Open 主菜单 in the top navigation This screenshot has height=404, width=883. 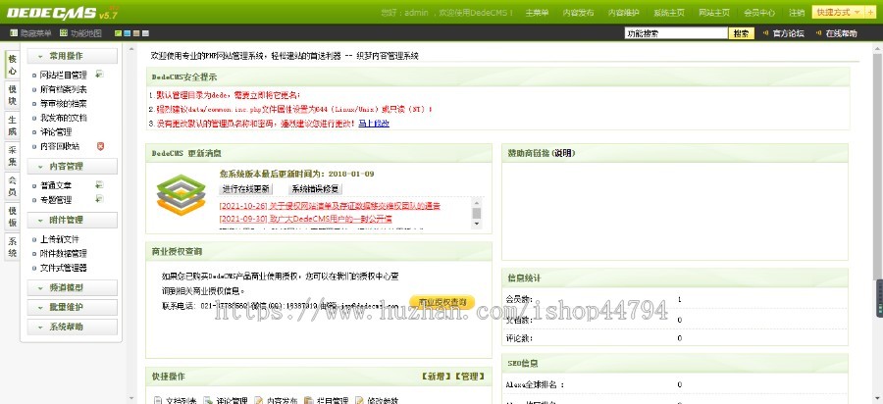[537, 13]
